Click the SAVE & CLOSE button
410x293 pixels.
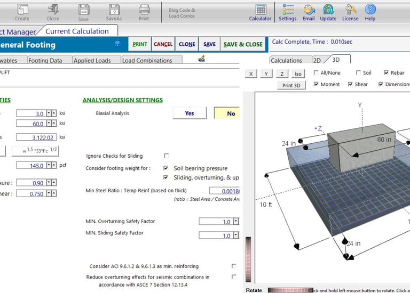click(243, 44)
